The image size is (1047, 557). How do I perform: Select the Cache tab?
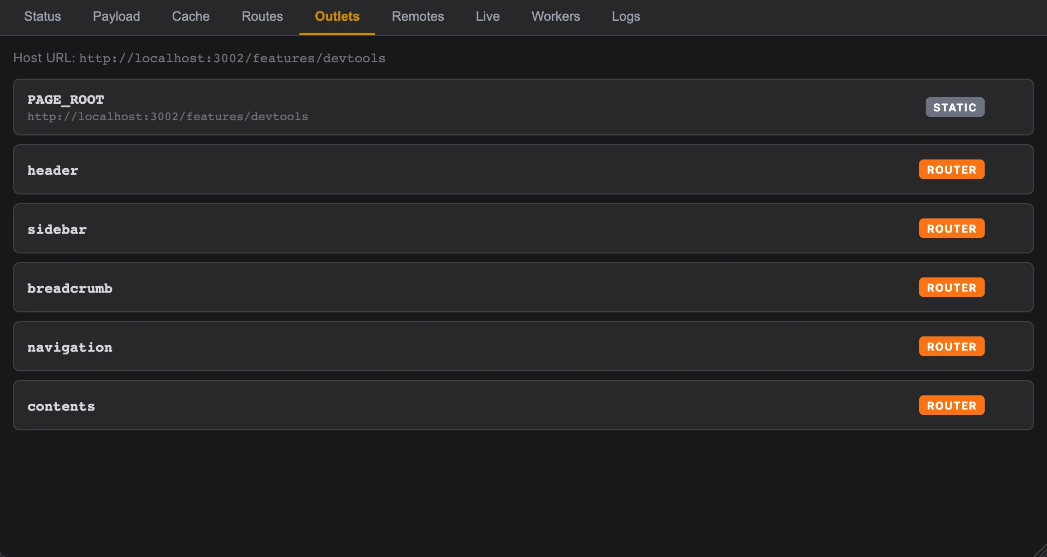point(191,16)
